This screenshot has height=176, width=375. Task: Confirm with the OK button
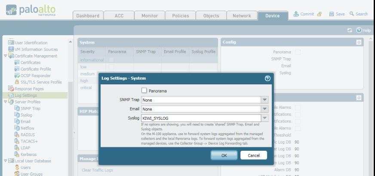coord(224,155)
